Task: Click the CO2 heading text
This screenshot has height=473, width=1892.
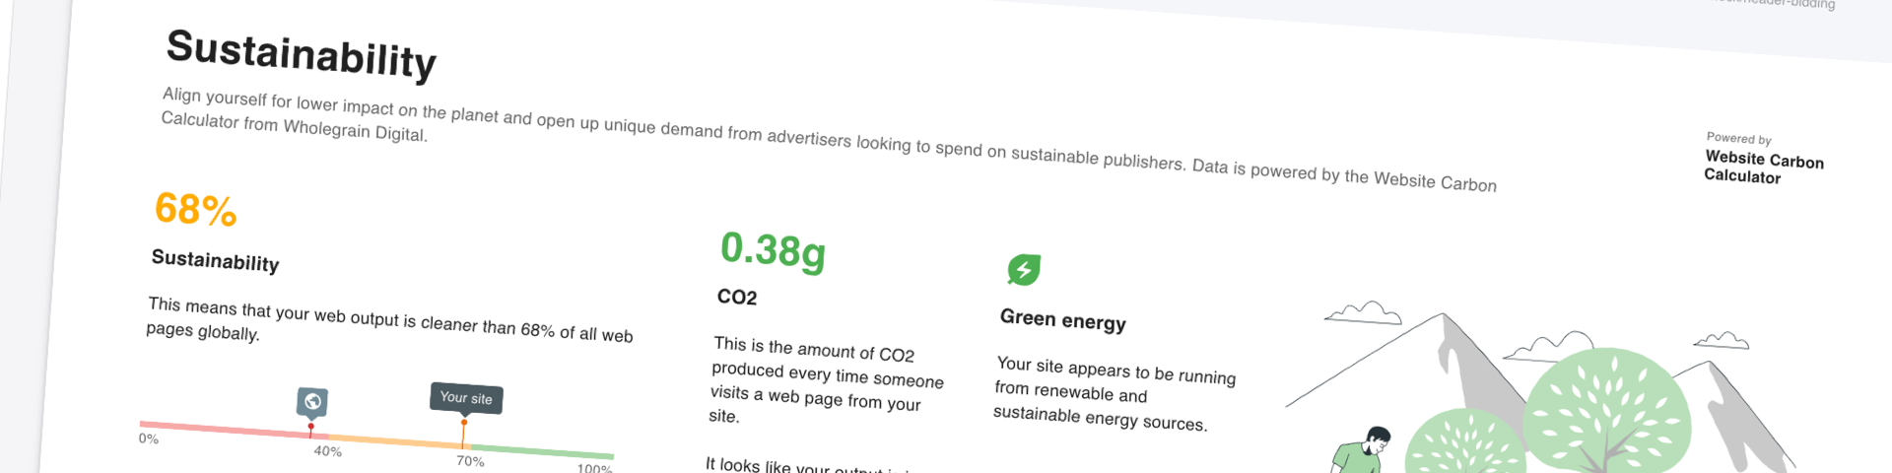Action: 737,297
